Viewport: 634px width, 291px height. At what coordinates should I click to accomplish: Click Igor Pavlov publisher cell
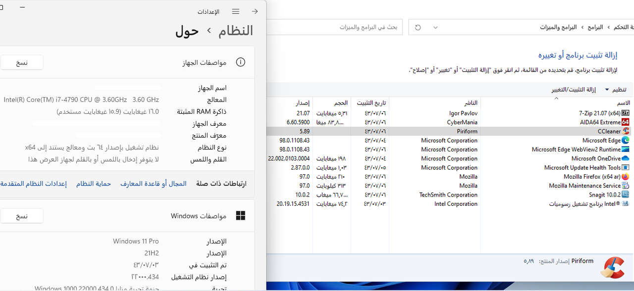463,113
